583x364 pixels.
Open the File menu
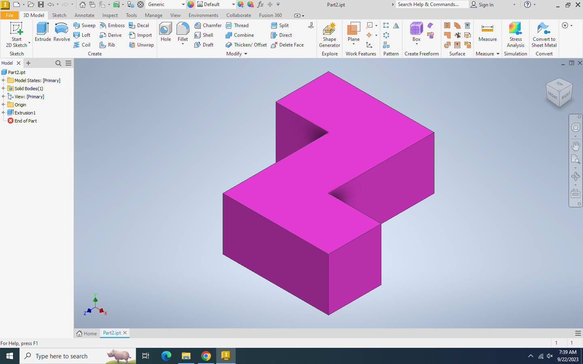10,15
